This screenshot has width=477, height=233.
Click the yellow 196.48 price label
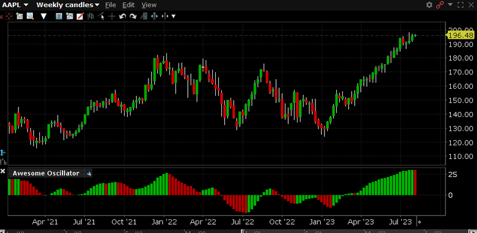(x=461, y=36)
